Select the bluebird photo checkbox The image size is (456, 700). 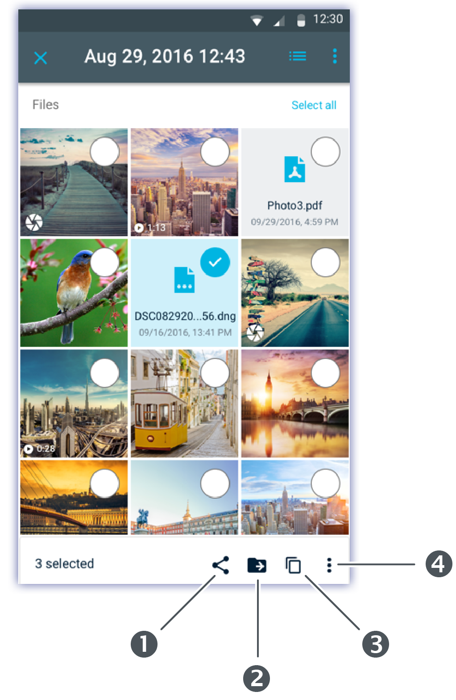pyautogui.click(x=105, y=262)
